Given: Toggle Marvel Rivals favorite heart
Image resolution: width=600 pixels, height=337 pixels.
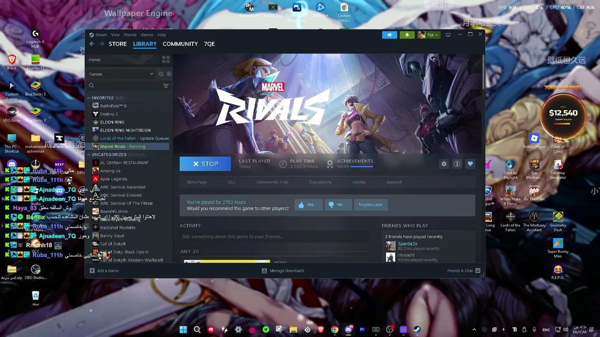Looking at the screenshot, I should pyautogui.click(x=470, y=164).
